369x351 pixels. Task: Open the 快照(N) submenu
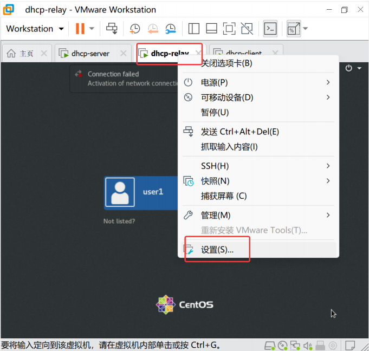click(258, 181)
